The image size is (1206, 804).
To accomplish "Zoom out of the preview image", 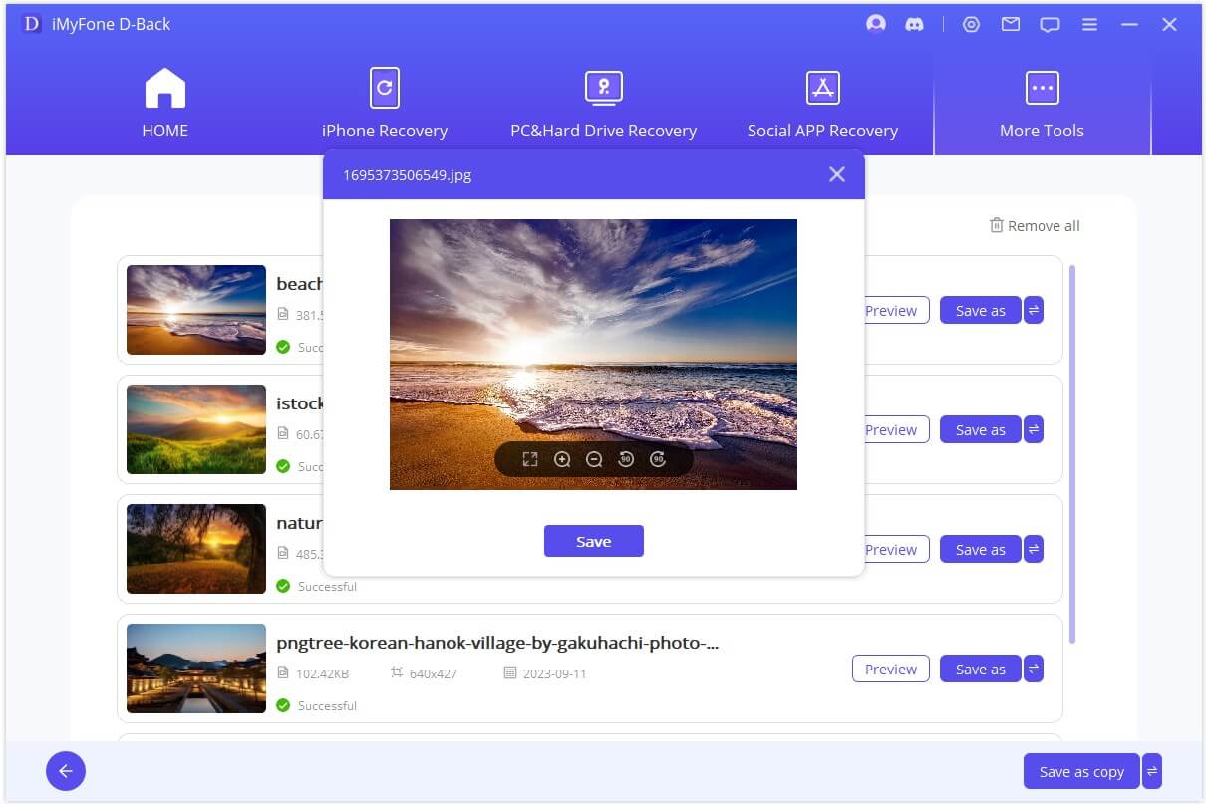I will pos(594,459).
